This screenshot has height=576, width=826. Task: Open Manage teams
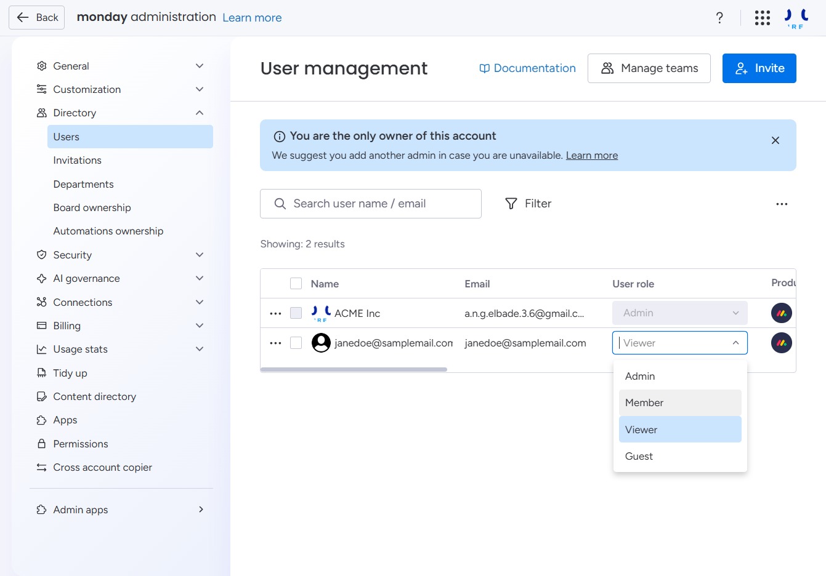coord(649,68)
